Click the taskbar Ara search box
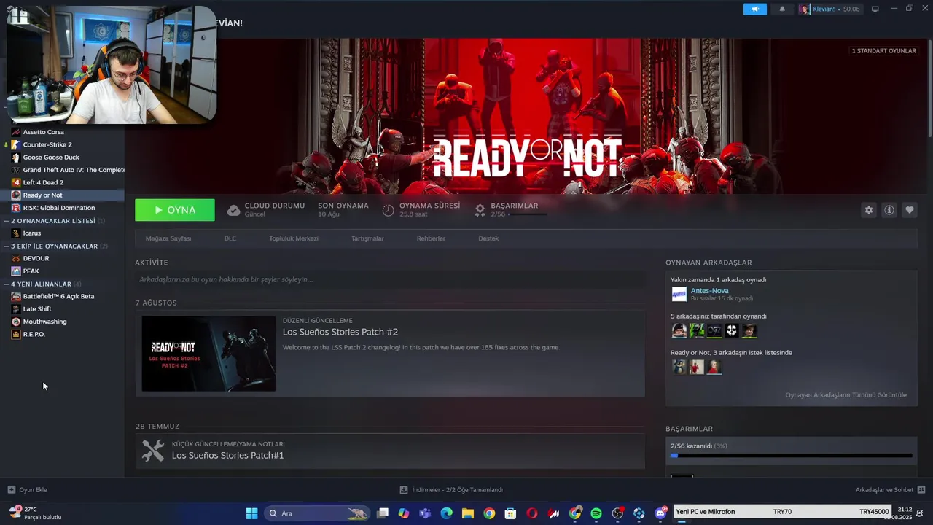Screen dimensions: 933x525 [317, 513]
